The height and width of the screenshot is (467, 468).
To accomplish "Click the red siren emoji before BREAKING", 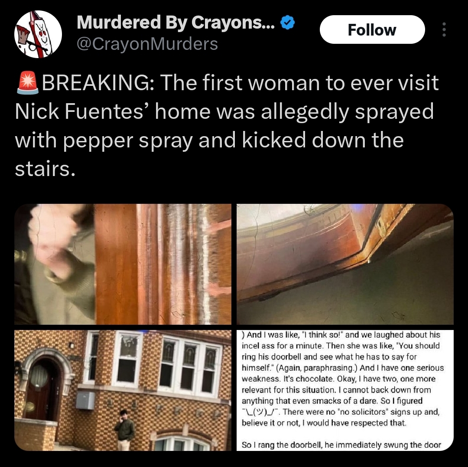I will [27, 83].
